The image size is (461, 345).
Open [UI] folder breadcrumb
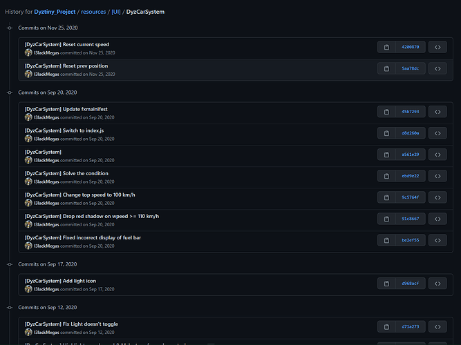116,12
